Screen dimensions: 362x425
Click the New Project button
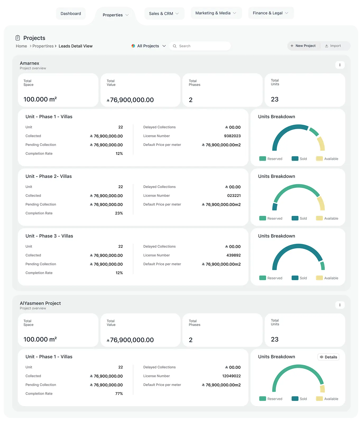[x=303, y=46]
